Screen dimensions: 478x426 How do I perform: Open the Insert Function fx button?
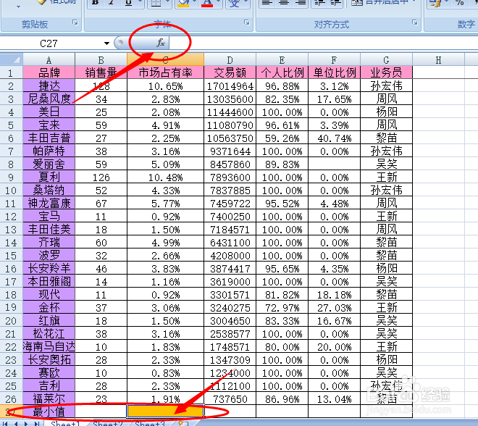161,43
